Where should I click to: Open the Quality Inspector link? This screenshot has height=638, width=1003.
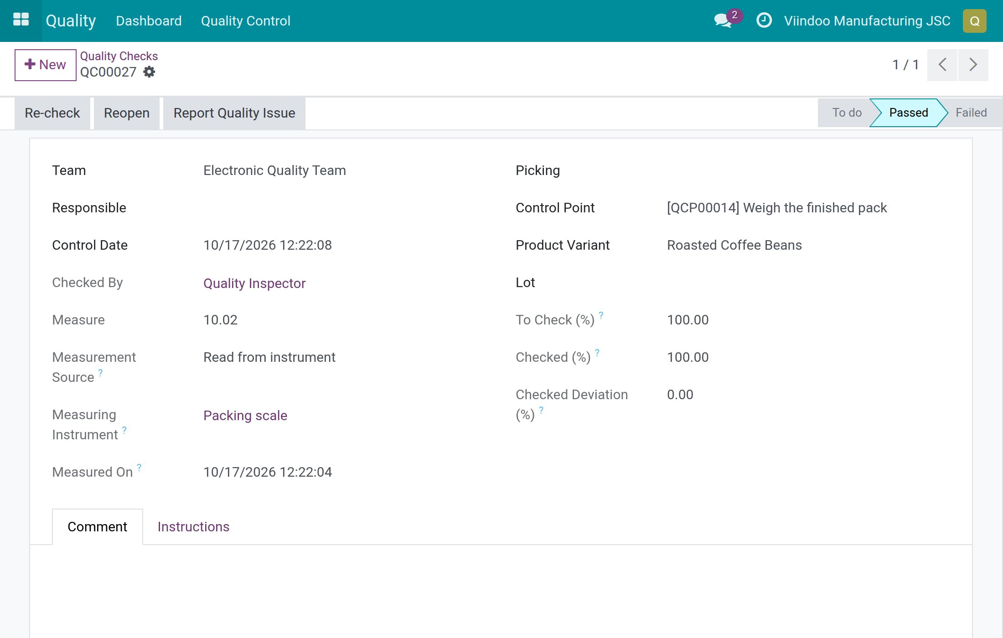click(x=254, y=283)
